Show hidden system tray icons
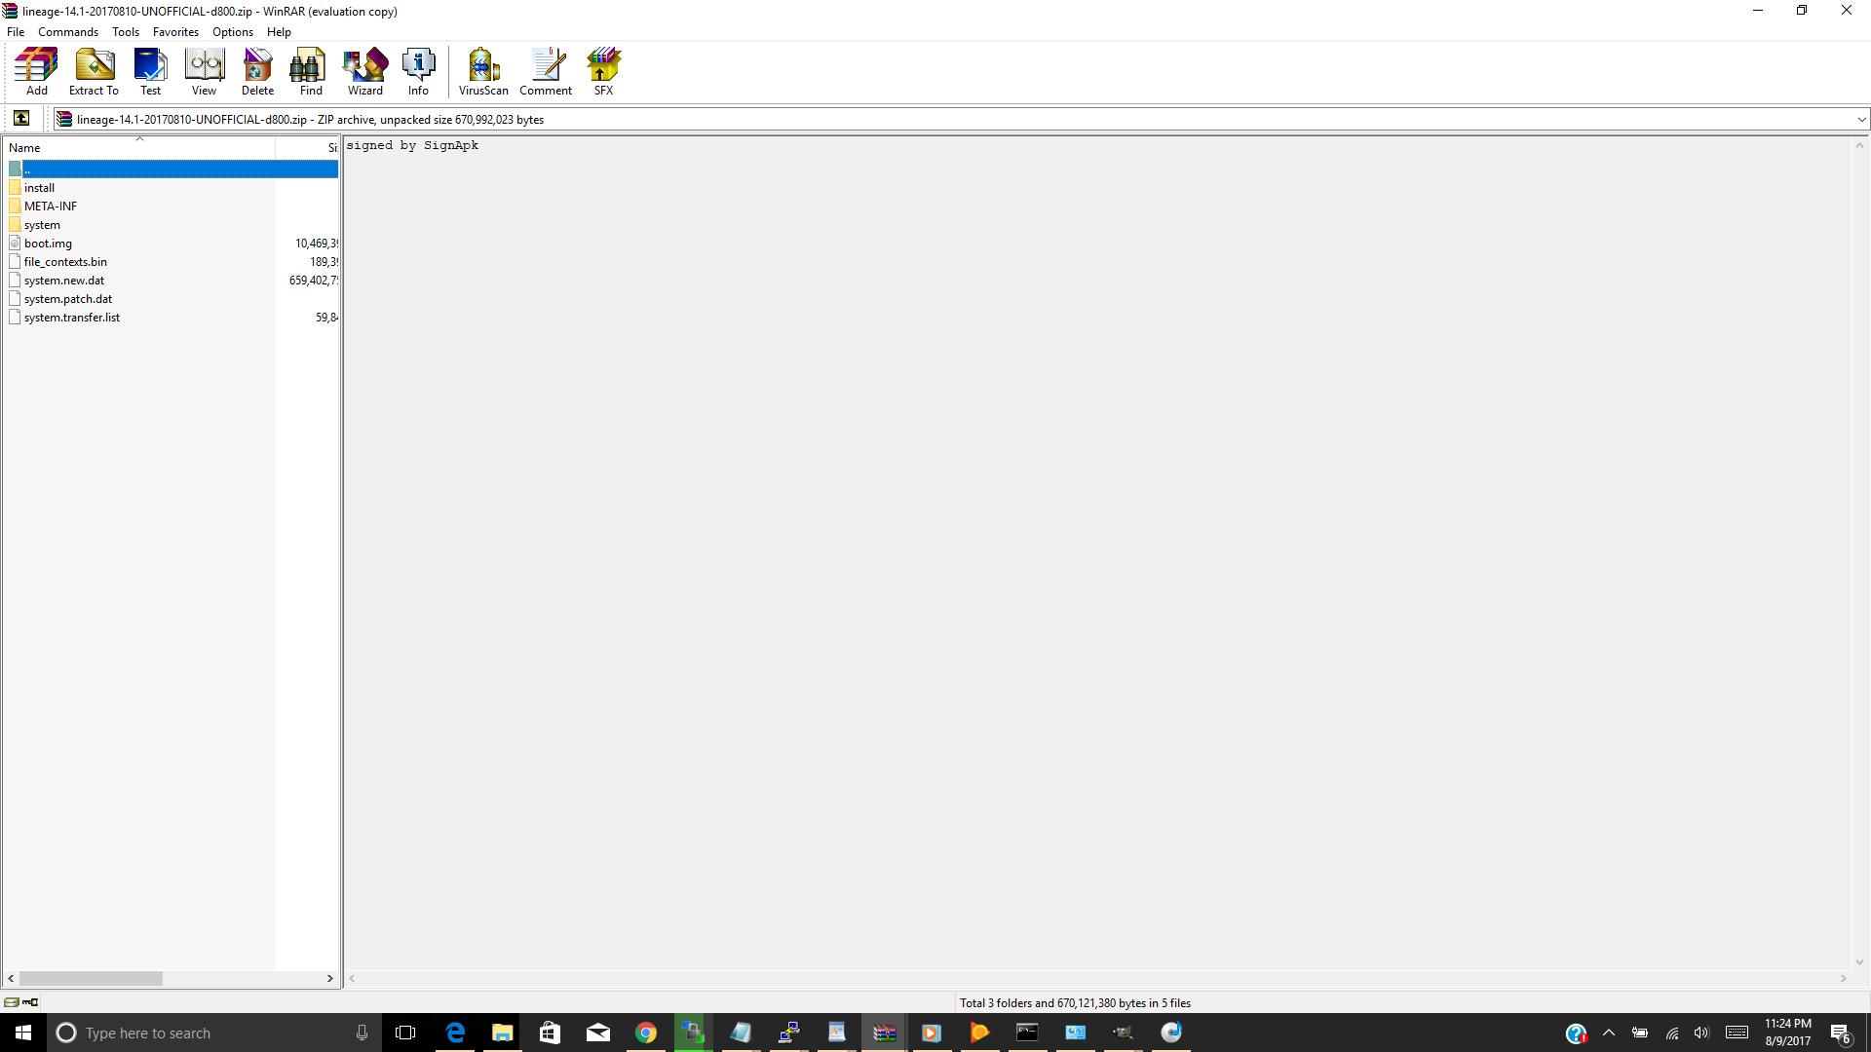 [x=1609, y=1033]
